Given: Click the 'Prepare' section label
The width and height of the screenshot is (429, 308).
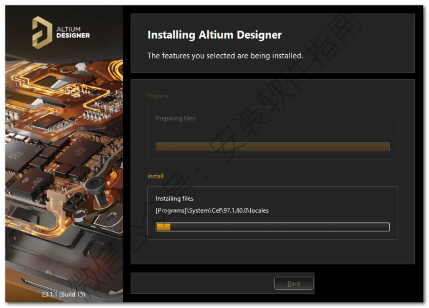Looking at the screenshot, I should pyautogui.click(x=158, y=96).
